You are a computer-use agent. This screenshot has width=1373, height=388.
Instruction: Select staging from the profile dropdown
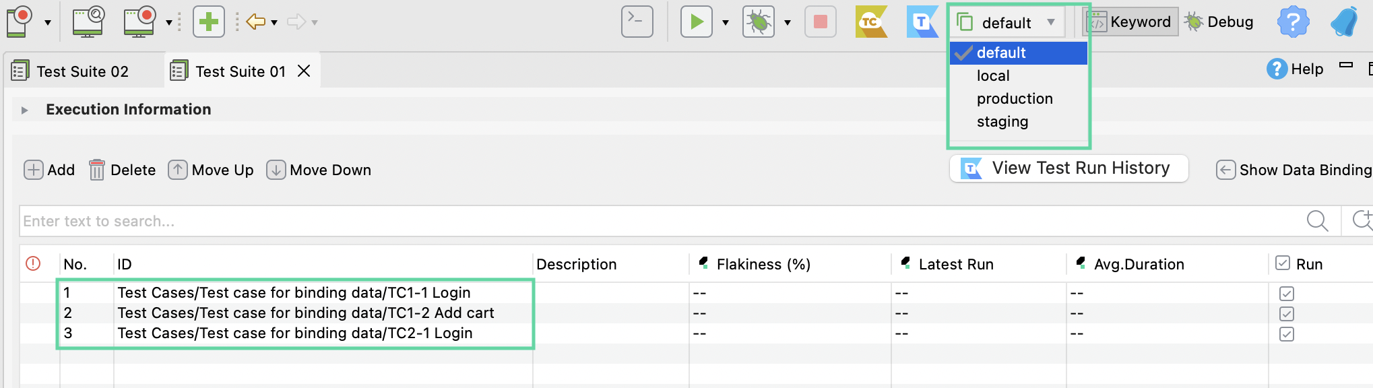pyautogui.click(x=1002, y=122)
